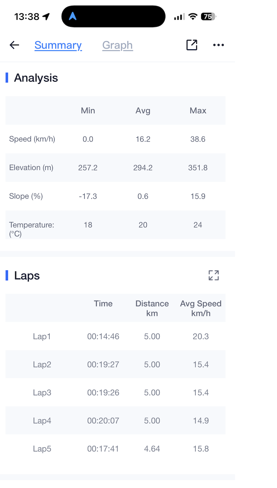Tap the Lap5 distance 4.64
This screenshot has width=277, height=488.
pos(152,448)
